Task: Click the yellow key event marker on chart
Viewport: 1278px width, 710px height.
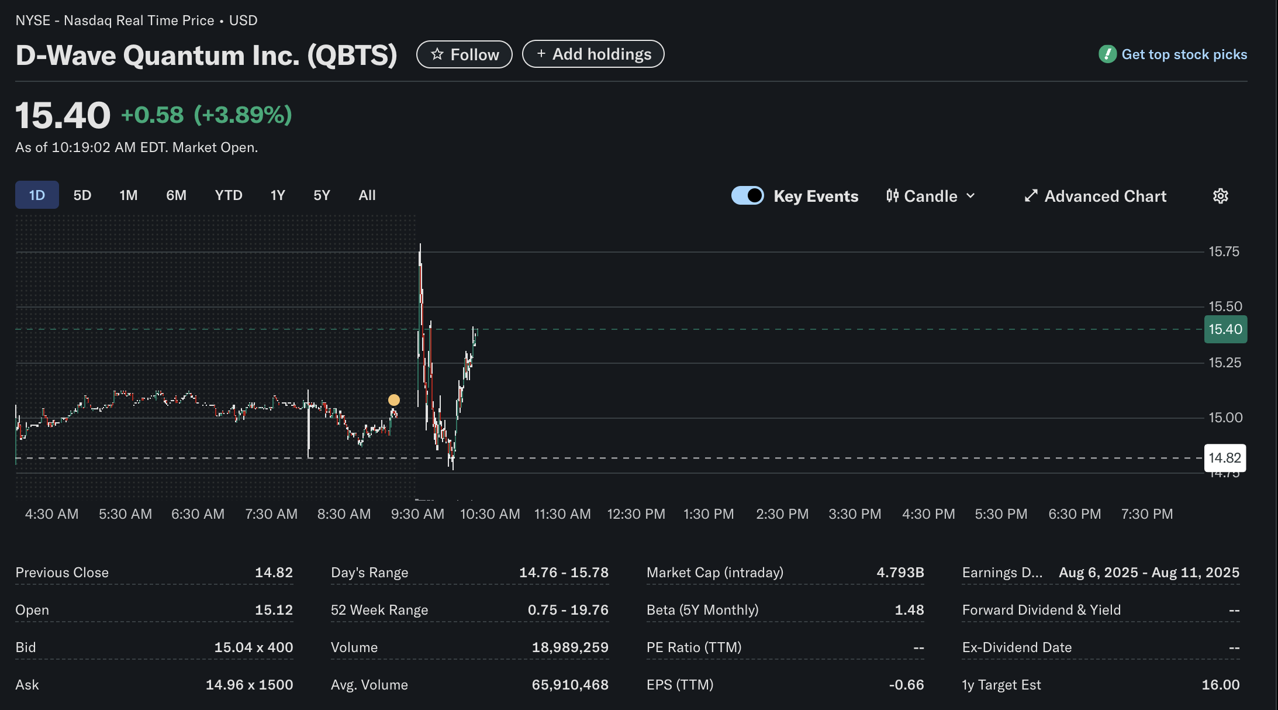Action: click(x=394, y=400)
